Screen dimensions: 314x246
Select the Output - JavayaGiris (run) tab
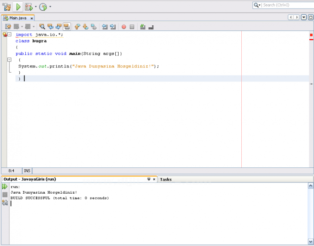(x=30, y=179)
